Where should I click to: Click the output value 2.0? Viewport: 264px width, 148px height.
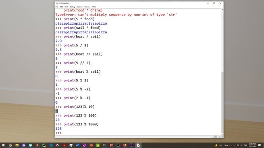pos(59,41)
